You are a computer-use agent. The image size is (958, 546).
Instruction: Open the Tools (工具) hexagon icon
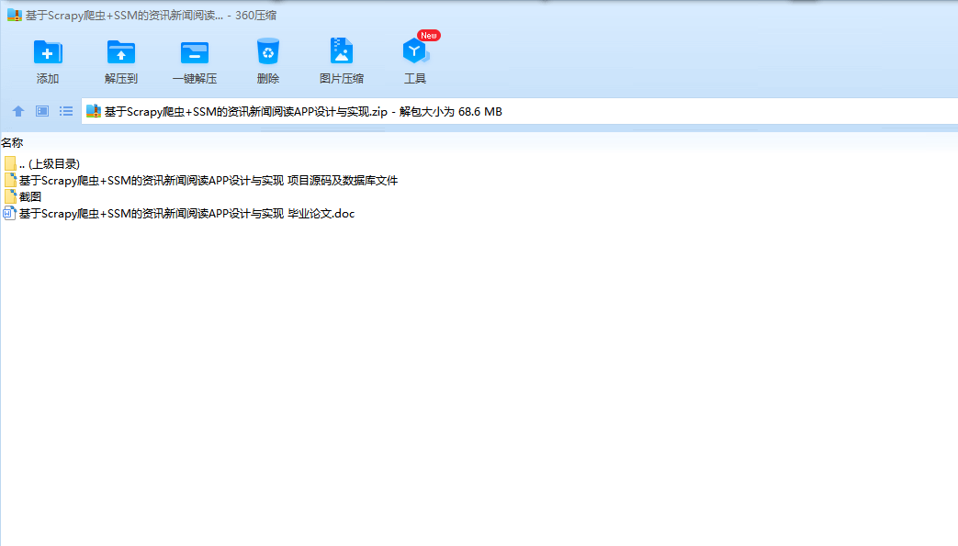point(415,51)
